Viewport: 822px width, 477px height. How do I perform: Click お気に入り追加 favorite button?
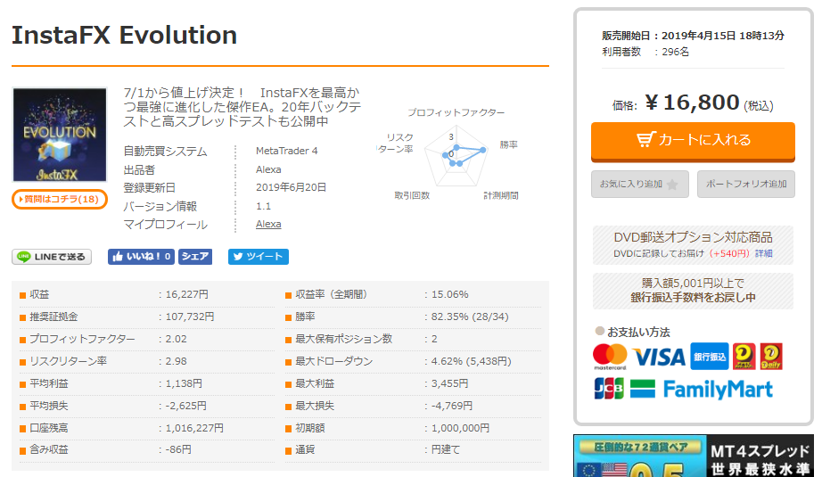(639, 184)
